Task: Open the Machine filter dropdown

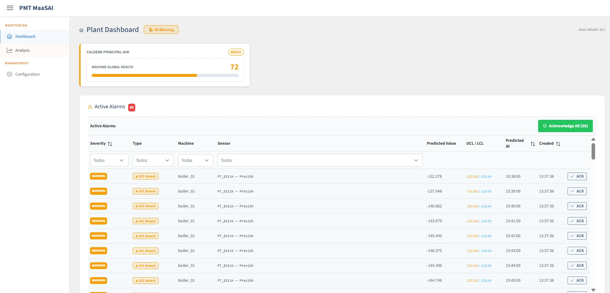Action: tap(195, 160)
